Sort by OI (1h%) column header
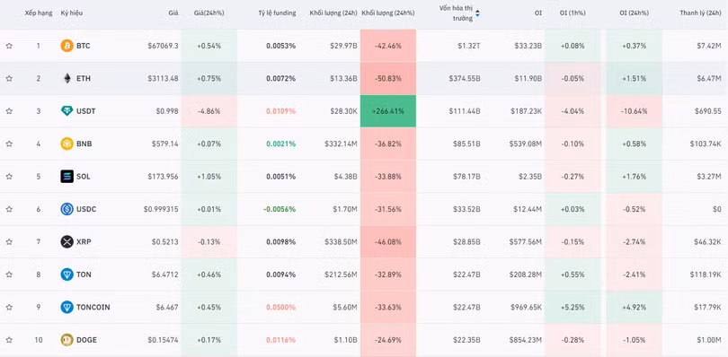Image resolution: width=728 pixels, height=357 pixels. tap(573, 13)
